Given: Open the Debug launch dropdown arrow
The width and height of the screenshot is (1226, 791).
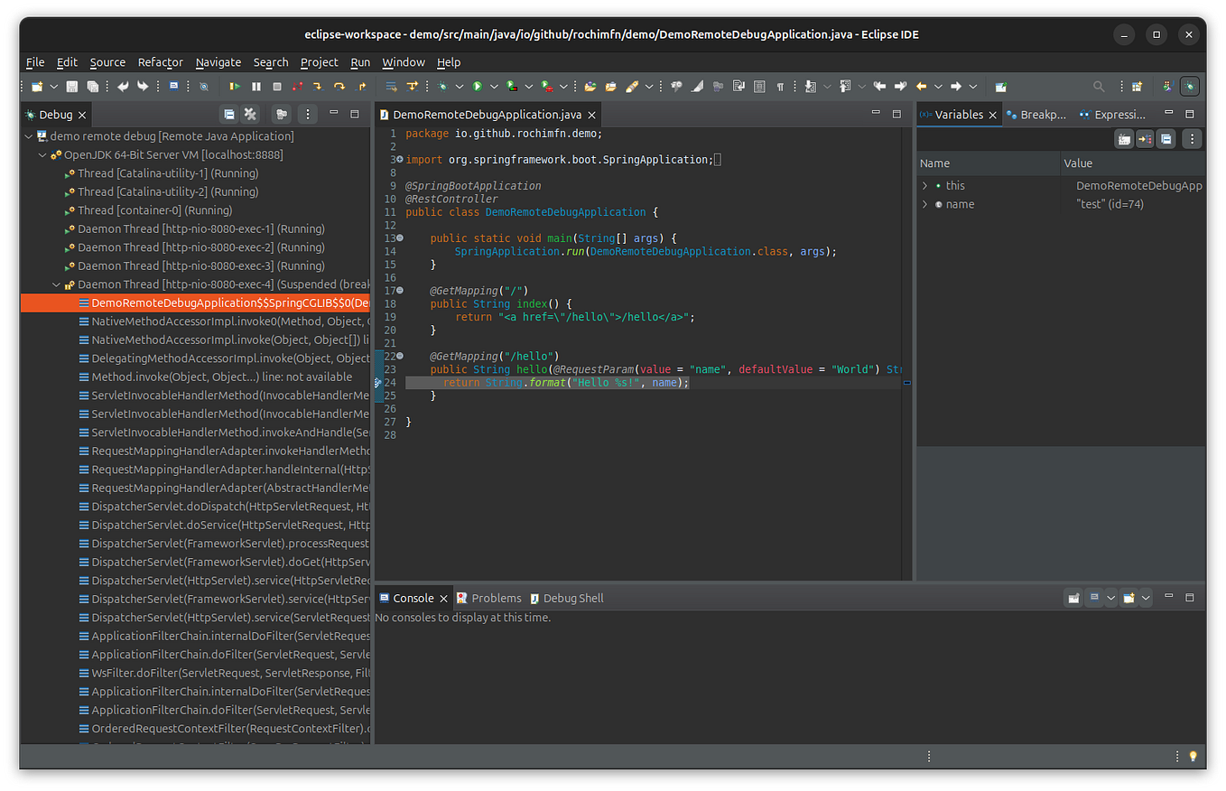Looking at the screenshot, I should [460, 87].
